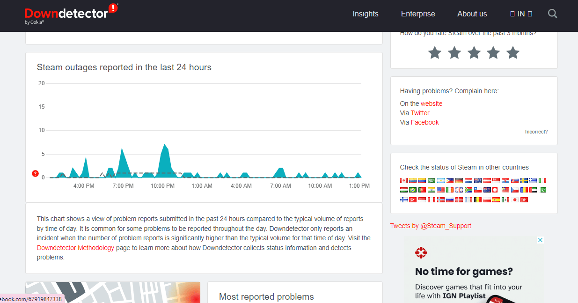578x303 pixels.
Task: Select the Philippines flag
Action: [x=450, y=180]
